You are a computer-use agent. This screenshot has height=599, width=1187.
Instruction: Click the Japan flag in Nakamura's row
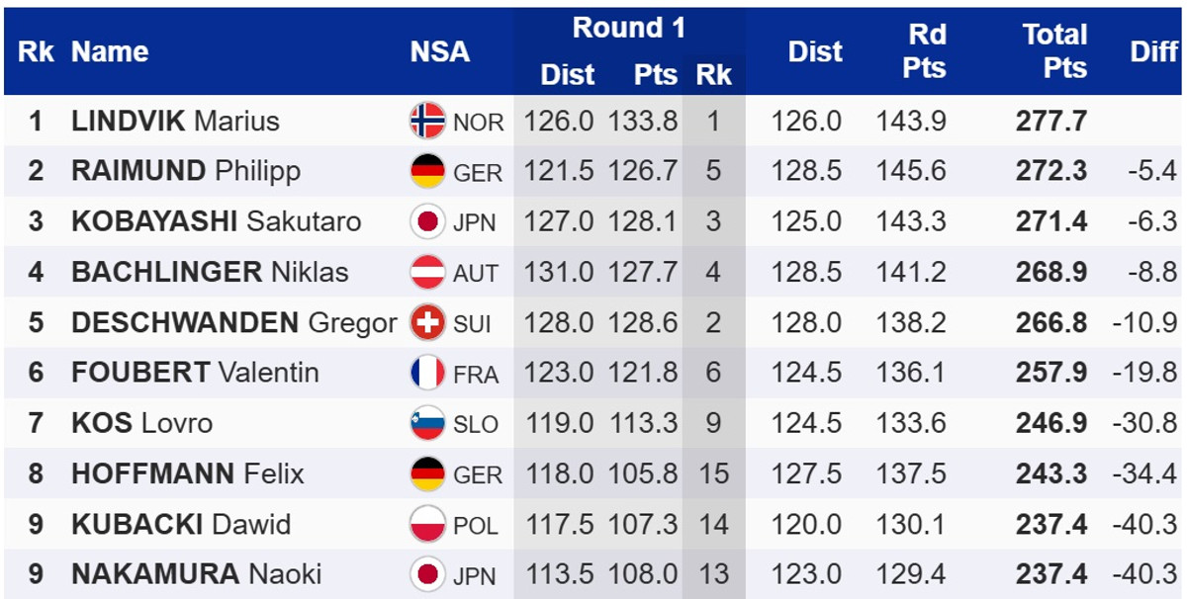point(427,574)
